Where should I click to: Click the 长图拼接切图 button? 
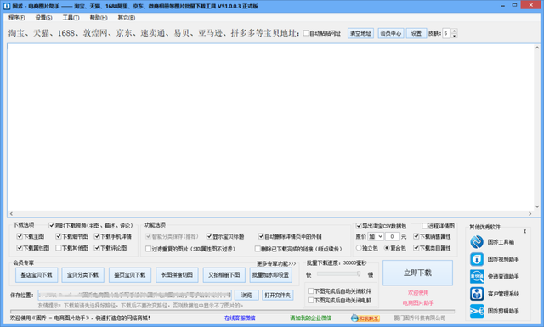(x=178, y=275)
